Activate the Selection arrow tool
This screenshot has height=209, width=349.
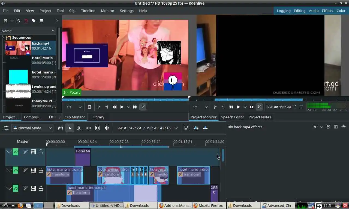(70, 128)
